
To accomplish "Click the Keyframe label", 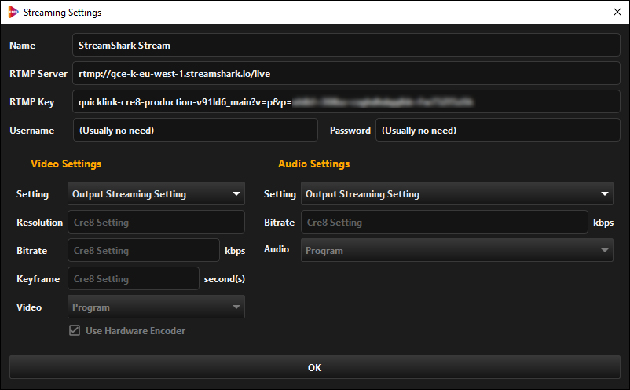I will 38,279.
